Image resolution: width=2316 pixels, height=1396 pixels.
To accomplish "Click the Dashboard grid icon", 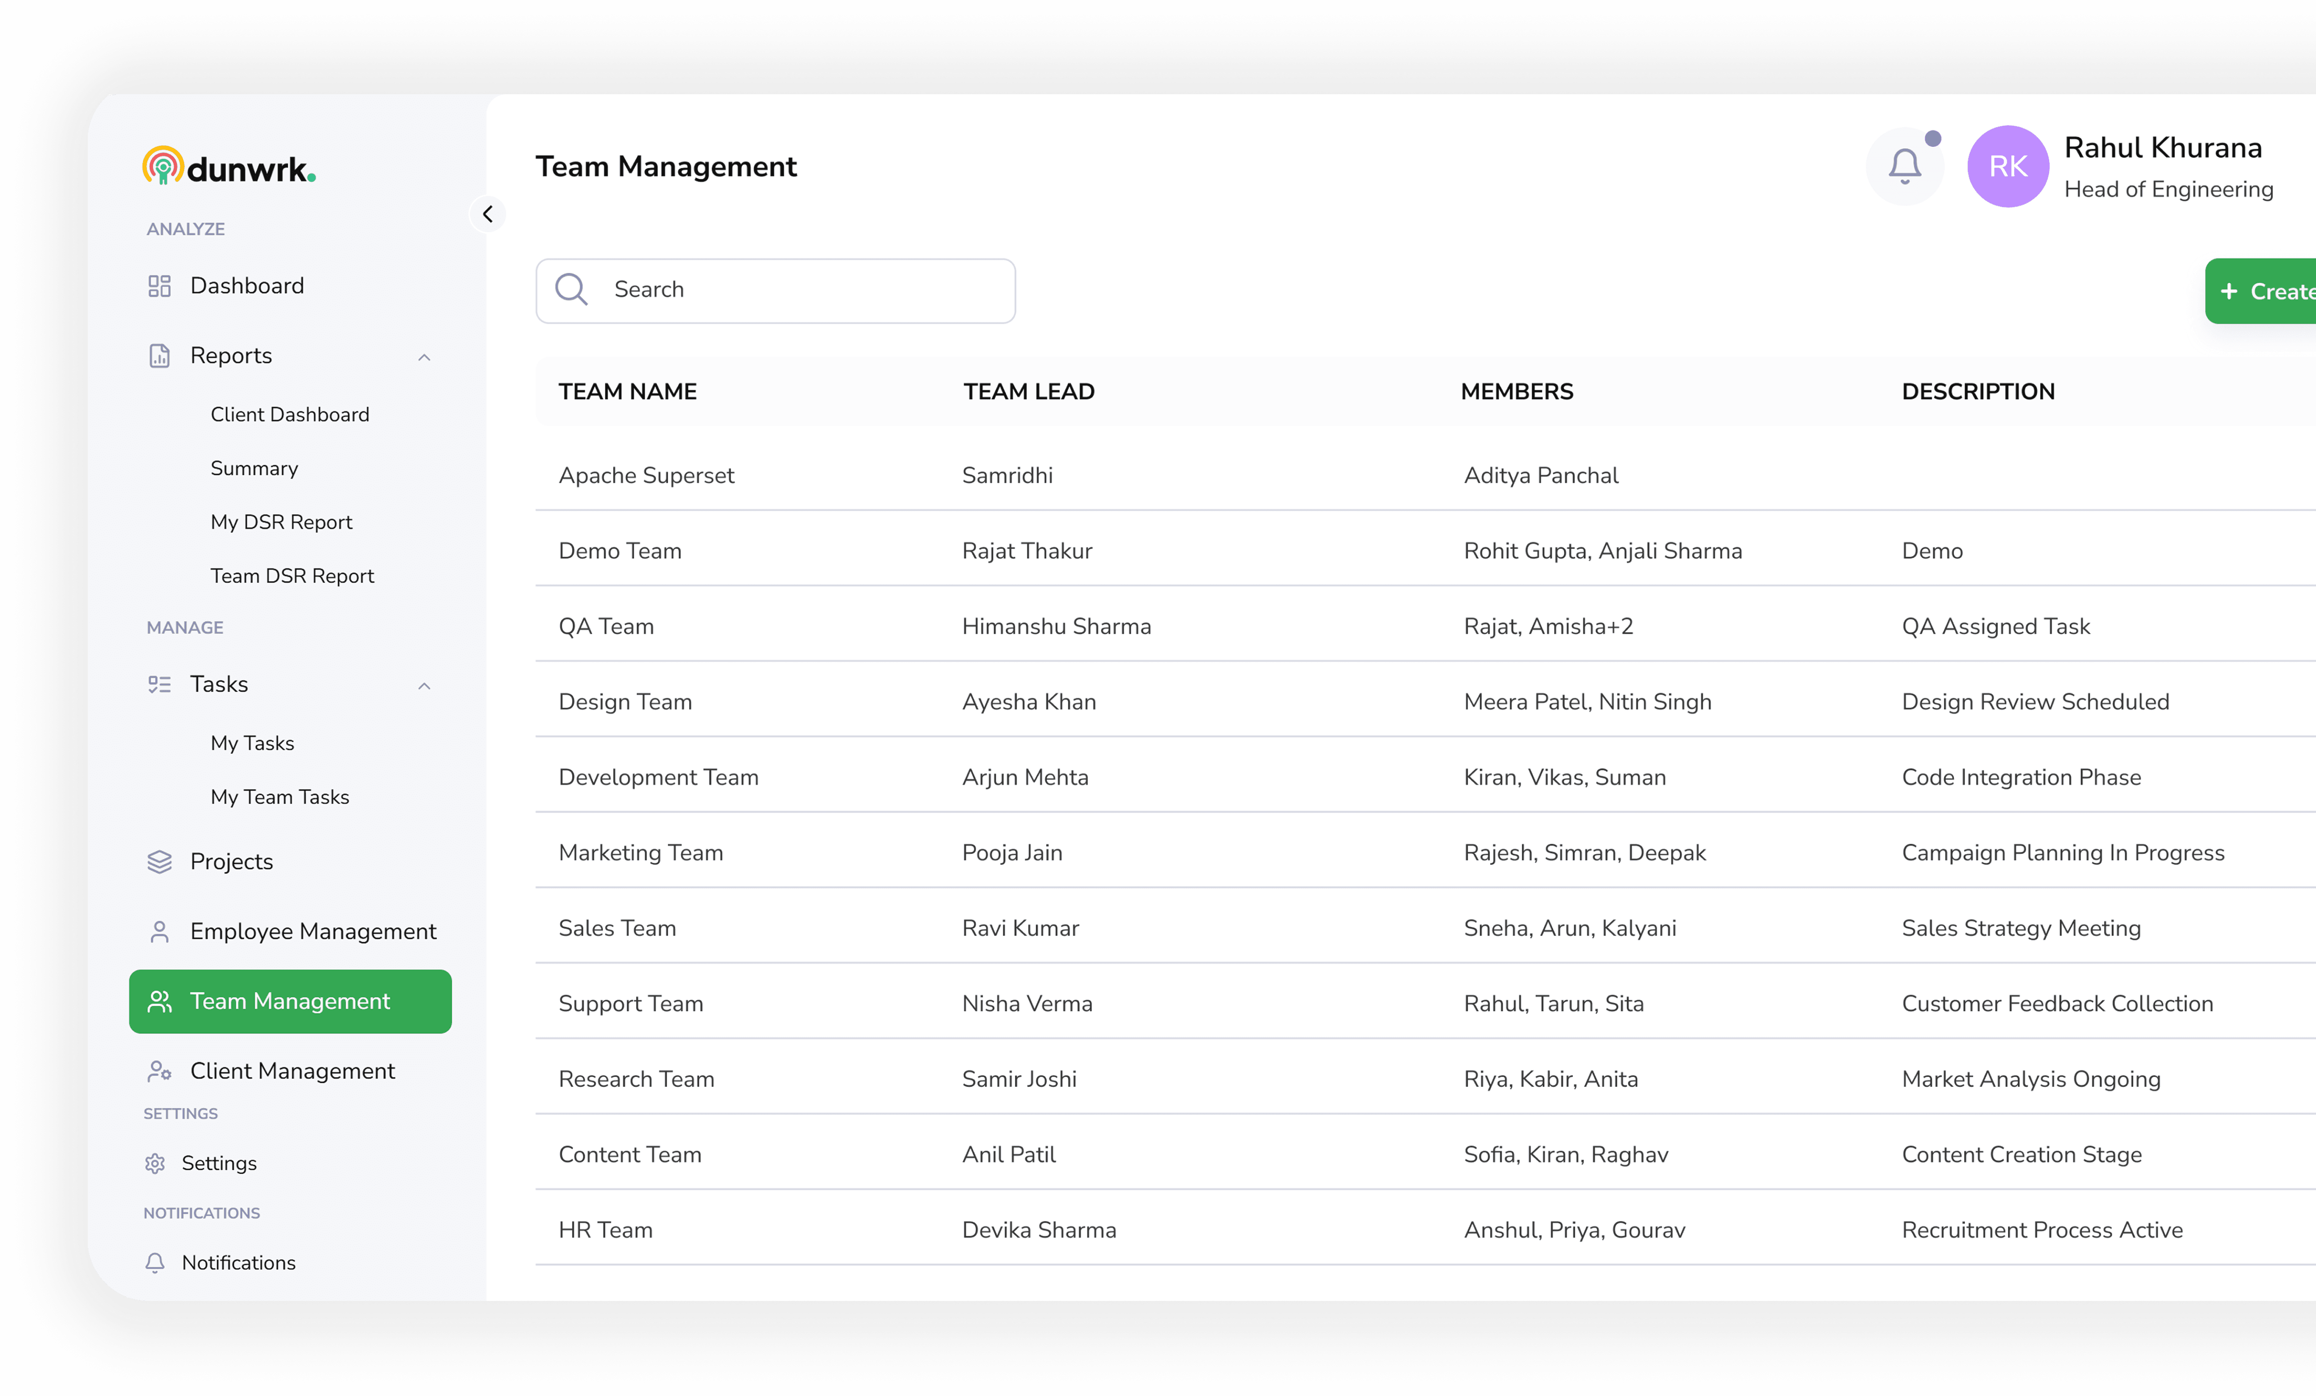I will [159, 286].
